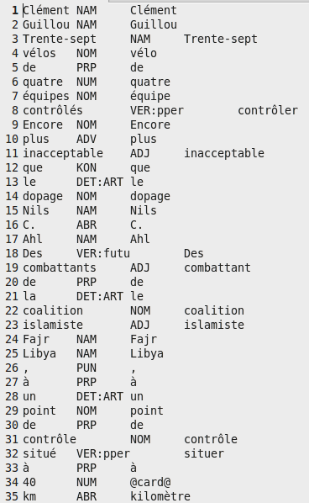Place cursor on the lemma 'kilomètre'
The height and width of the screenshot is (503, 309).
pyautogui.click(x=160, y=496)
